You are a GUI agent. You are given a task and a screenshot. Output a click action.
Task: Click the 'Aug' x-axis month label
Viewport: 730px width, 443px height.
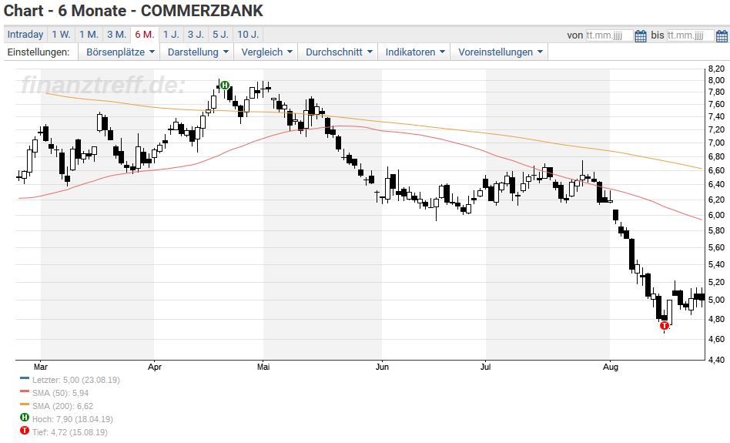[611, 367]
